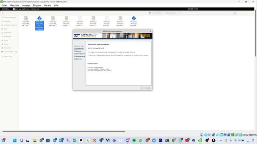The image size is (257, 144).
Task: Open Windows taskbar Search
Action: tap(21, 140)
